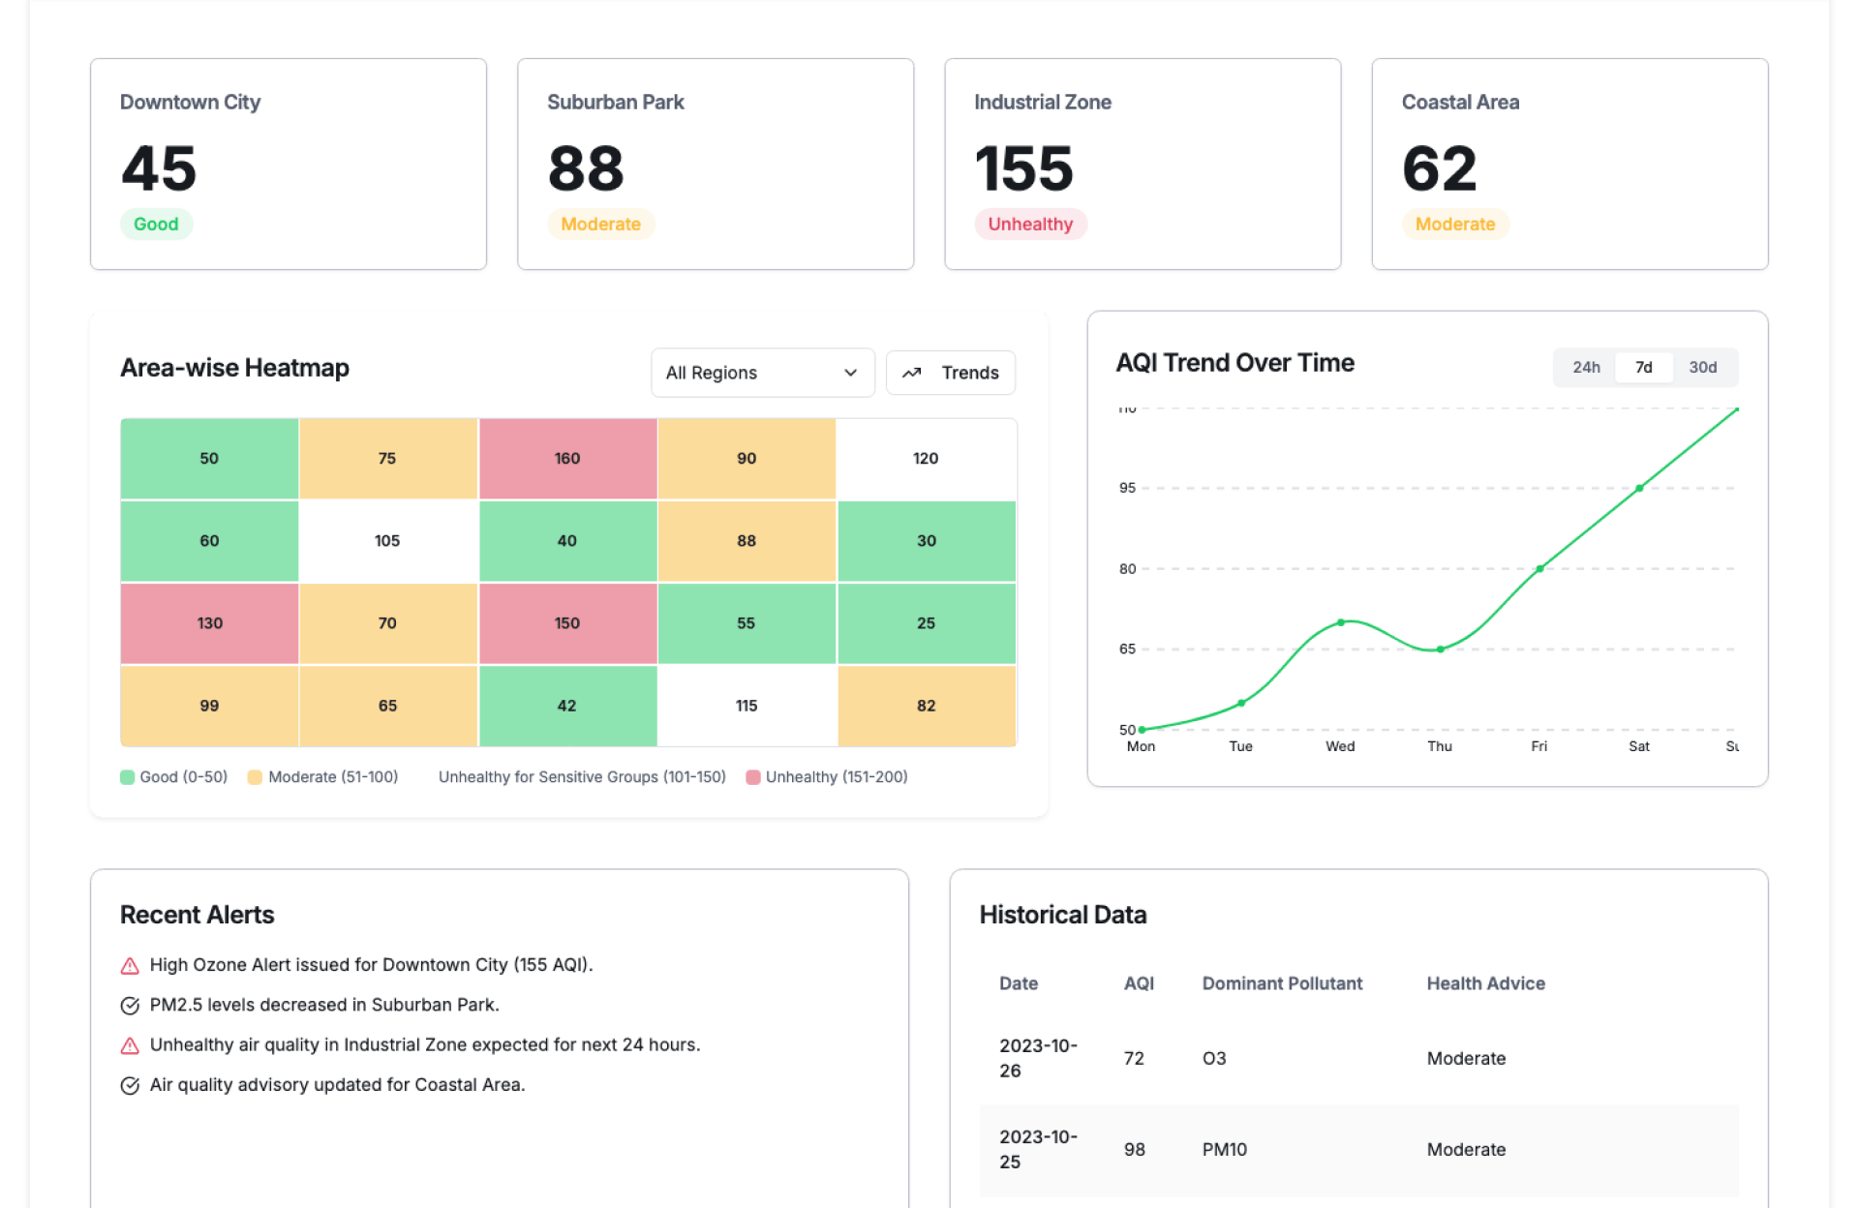
Task: Switch the trend chart to 30d
Action: [x=1702, y=368]
